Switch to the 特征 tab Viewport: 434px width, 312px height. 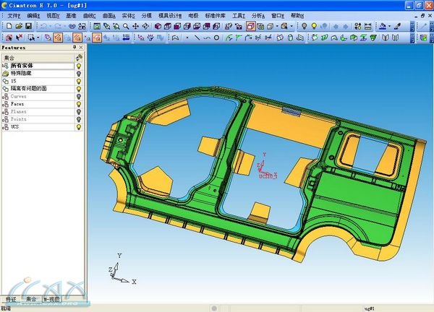(11, 299)
